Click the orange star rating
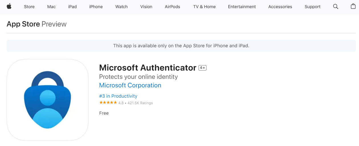 (x=108, y=103)
